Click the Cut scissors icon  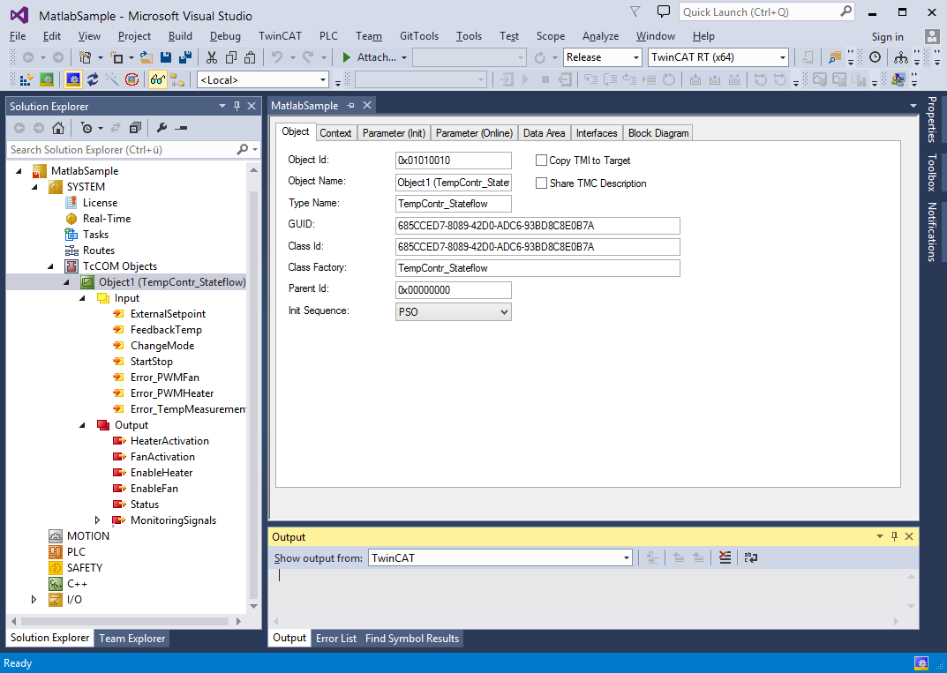coord(212,57)
